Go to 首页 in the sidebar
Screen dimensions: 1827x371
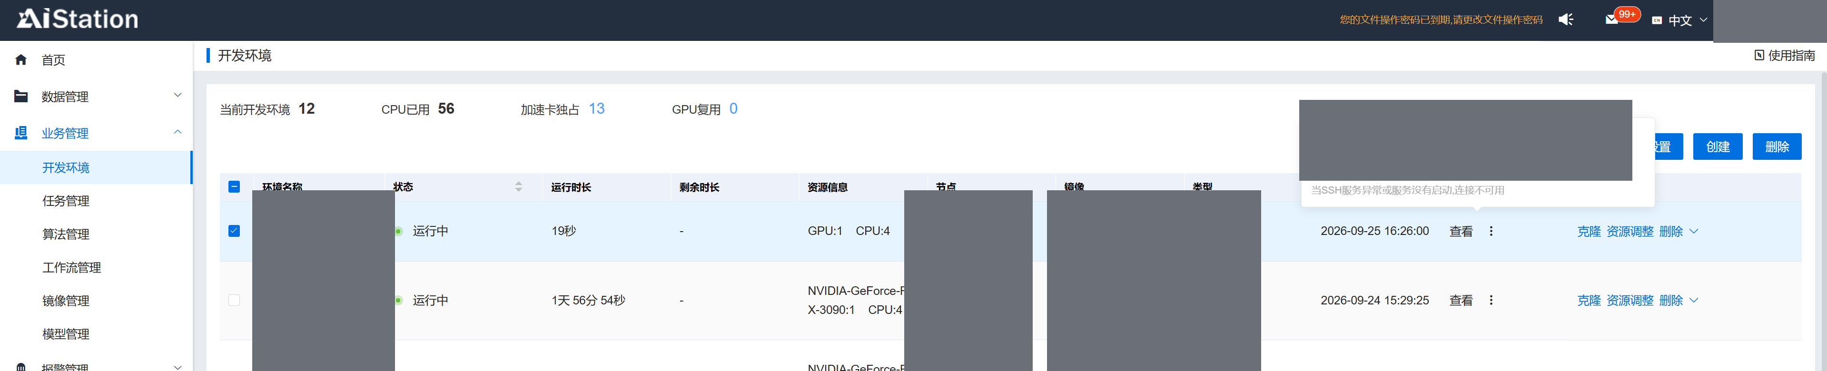53,60
